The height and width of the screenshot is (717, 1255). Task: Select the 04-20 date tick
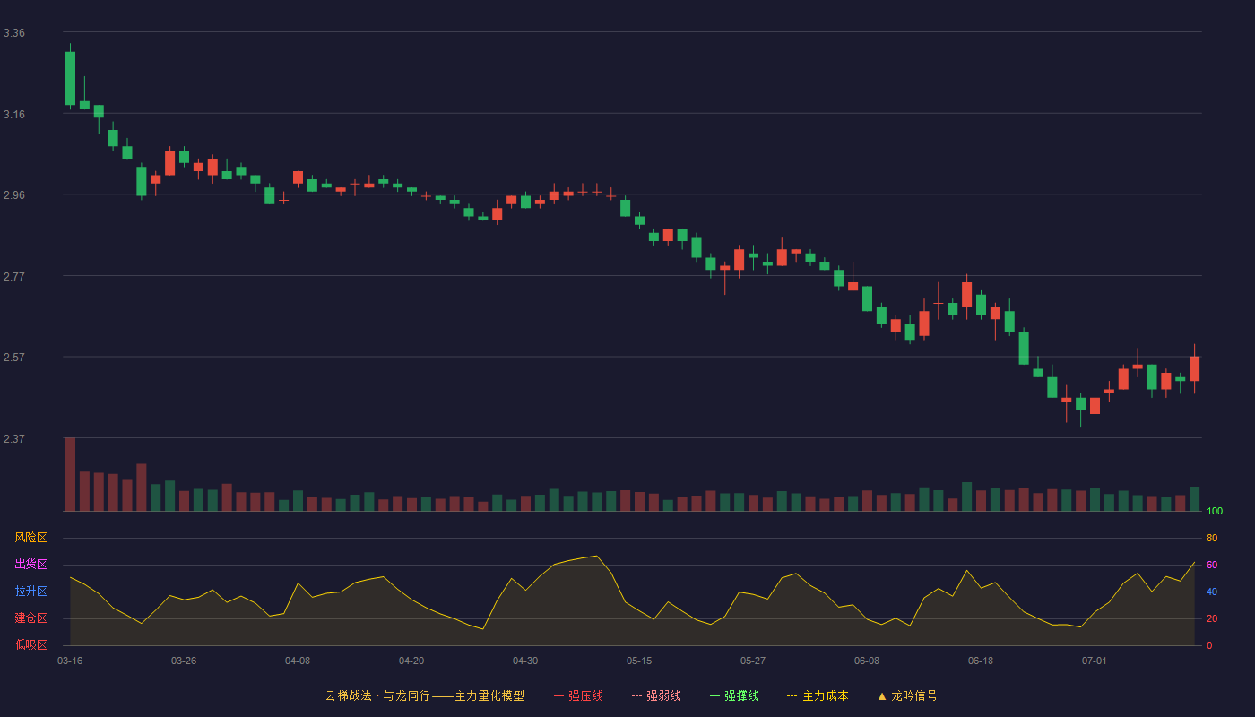[411, 661]
